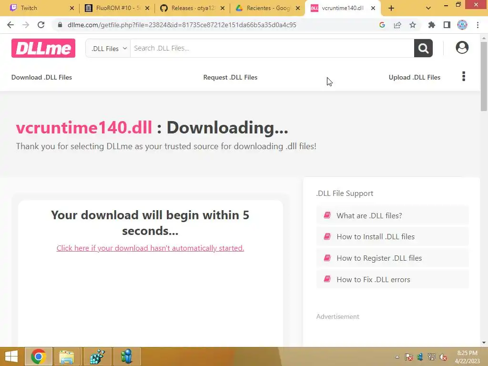Switch to the Twitch tab
Screen dimensions: 488x366
(37, 8)
